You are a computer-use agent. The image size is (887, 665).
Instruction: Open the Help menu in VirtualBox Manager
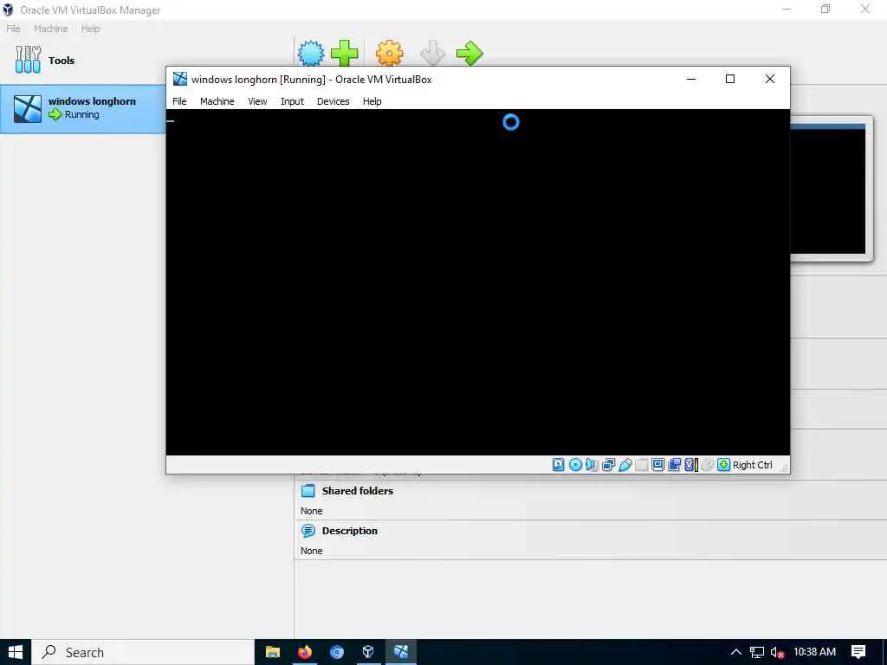click(x=90, y=29)
